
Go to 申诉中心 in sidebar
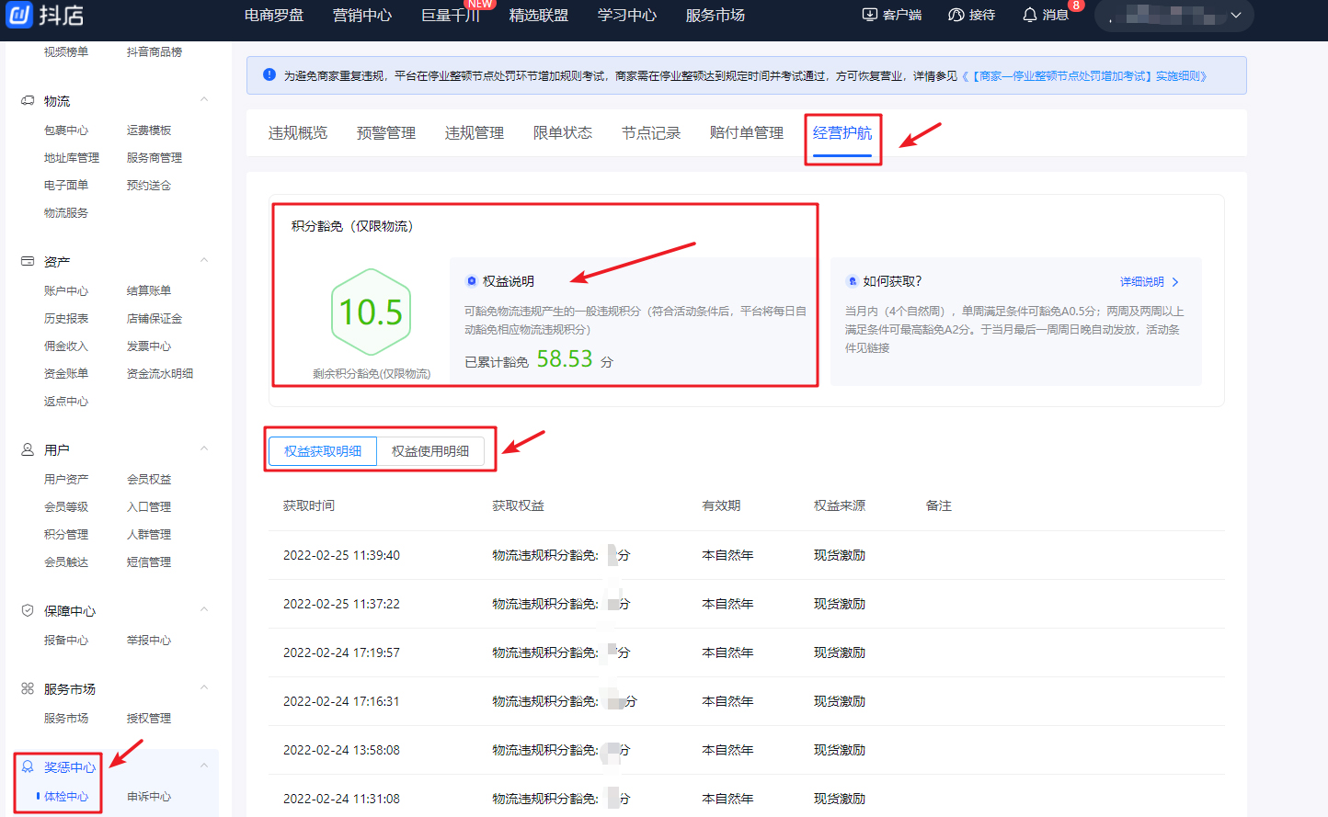click(x=149, y=797)
